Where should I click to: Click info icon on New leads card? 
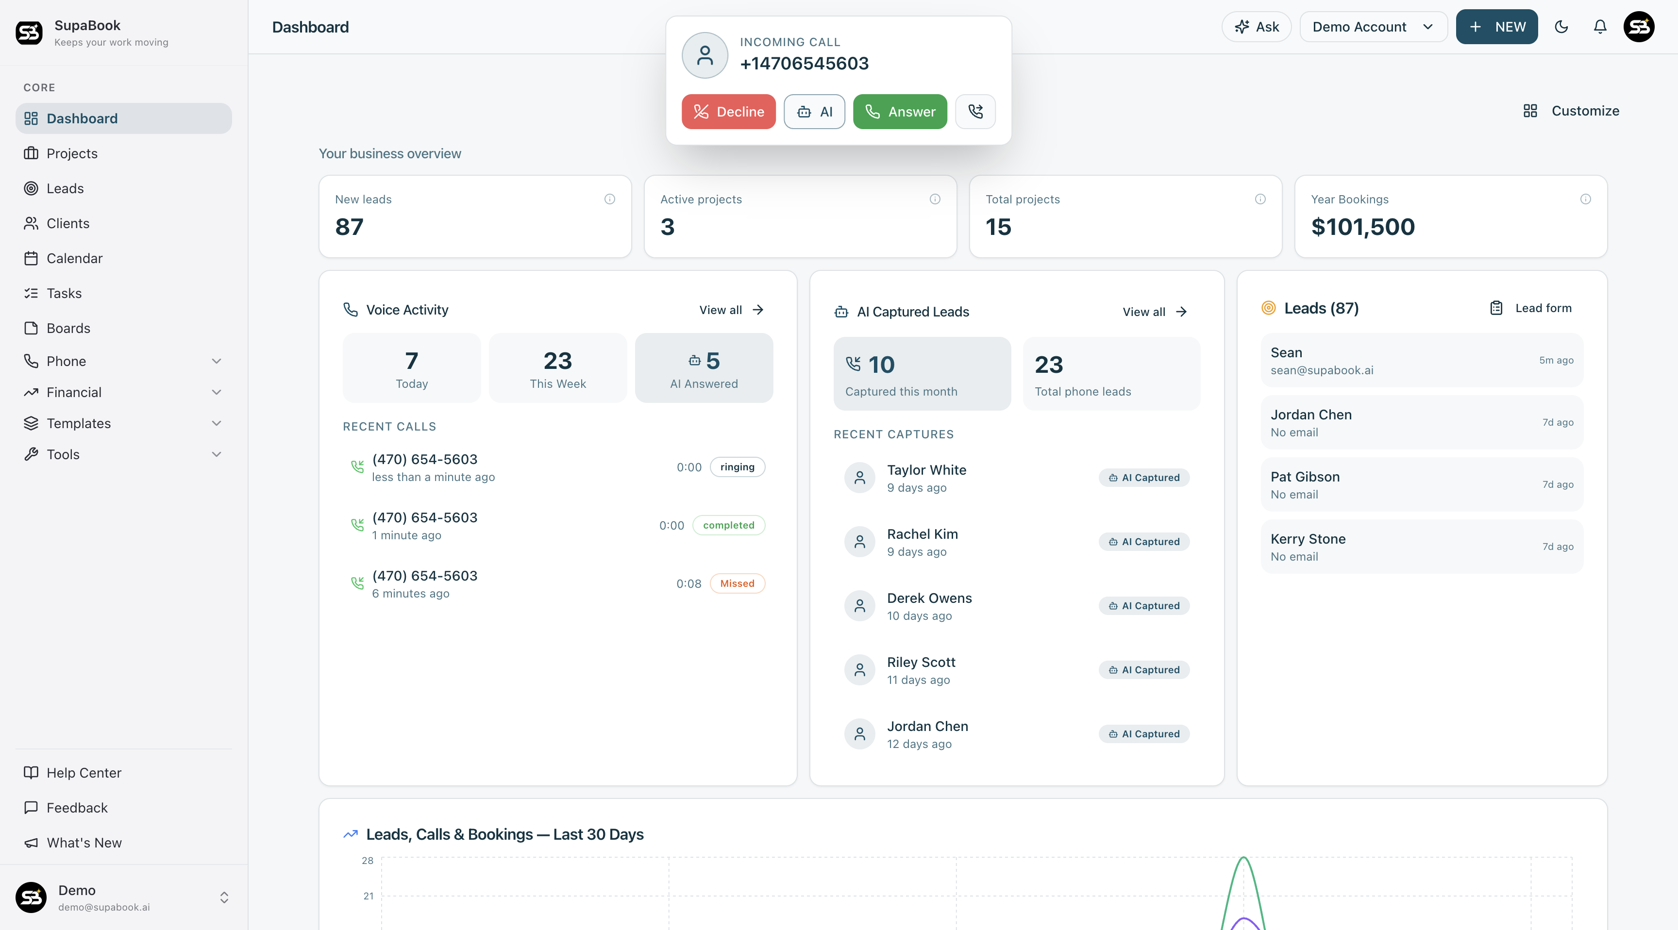[x=610, y=199]
